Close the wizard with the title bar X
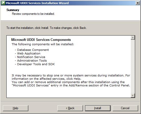Viewport: 141px width, 114px height. pyautogui.click(x=138, y=3)
